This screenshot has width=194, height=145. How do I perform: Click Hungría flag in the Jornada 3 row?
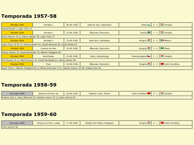tap(149, 40)
